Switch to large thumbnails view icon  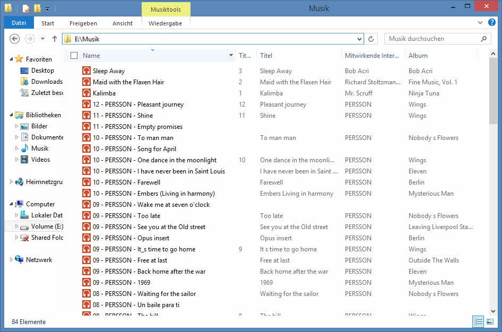(x=490, y=322)
